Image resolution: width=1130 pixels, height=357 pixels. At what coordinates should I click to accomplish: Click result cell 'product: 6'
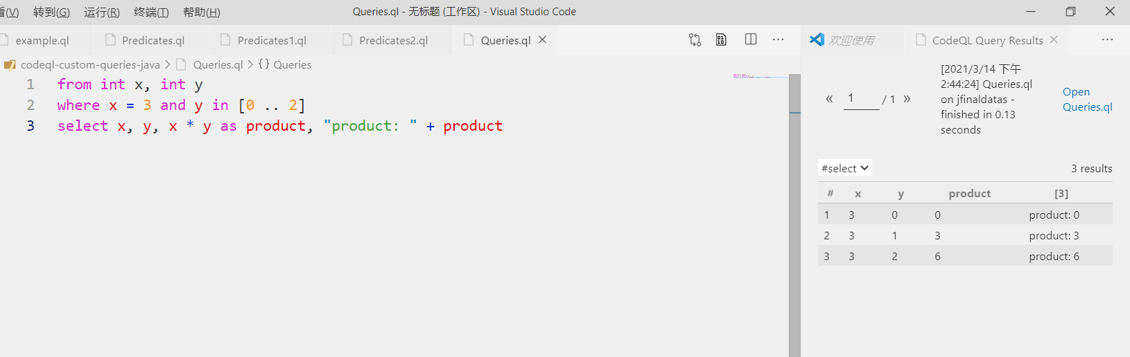pyautogui.click(x=1054, y=256)
